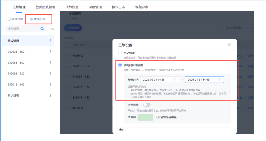Screen dimensions: 266x141
Task: Click 设置 link in 默认班级 row
Action: coord(250,108)
